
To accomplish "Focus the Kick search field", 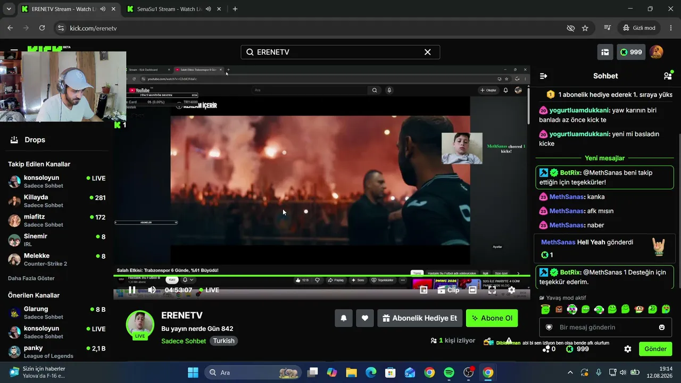I will pos(340,52).
